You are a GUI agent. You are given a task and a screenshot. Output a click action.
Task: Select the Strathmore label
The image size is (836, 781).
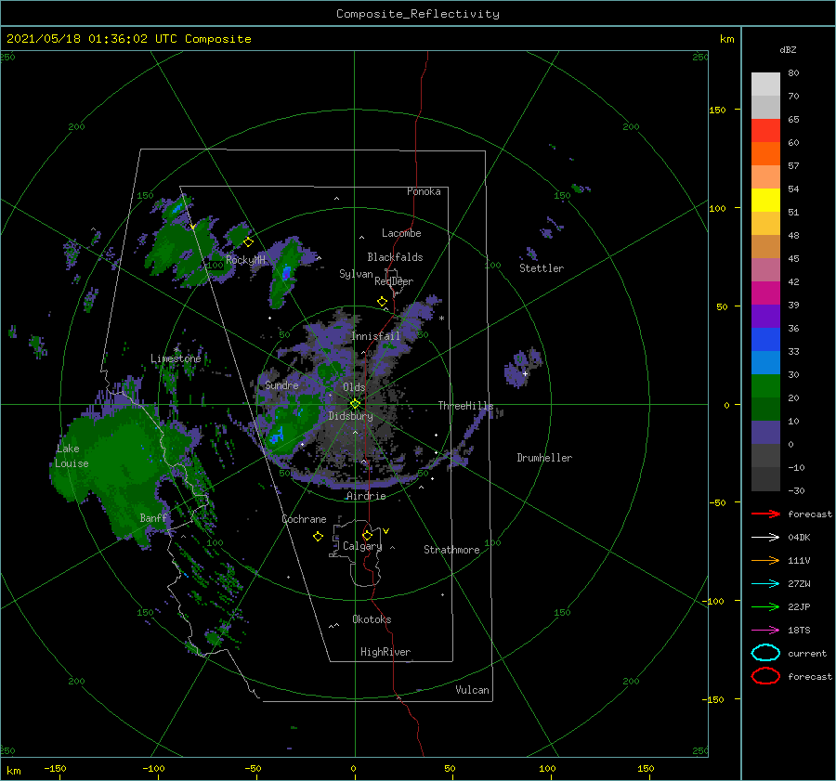tap(451, 550)
